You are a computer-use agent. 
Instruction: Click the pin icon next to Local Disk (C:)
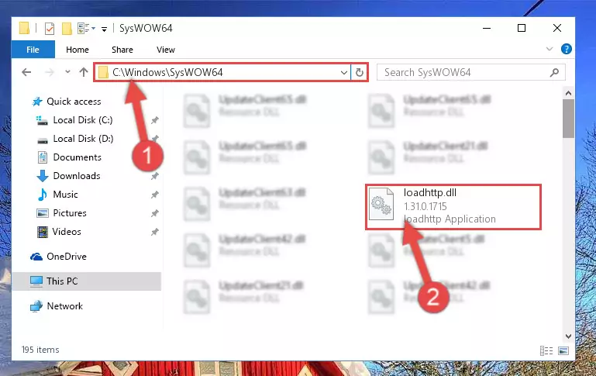pyautogui.click(x=154, y=120)
